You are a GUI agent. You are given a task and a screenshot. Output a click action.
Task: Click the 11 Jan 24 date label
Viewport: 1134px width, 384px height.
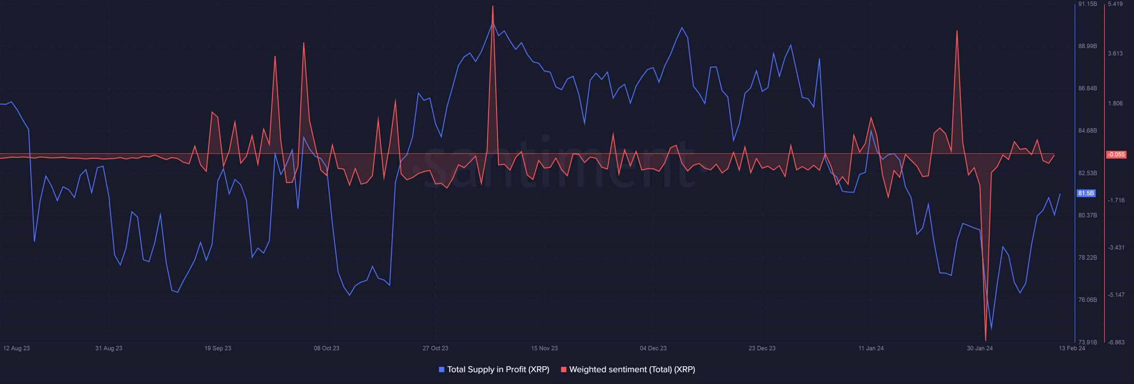click(871, 348)
